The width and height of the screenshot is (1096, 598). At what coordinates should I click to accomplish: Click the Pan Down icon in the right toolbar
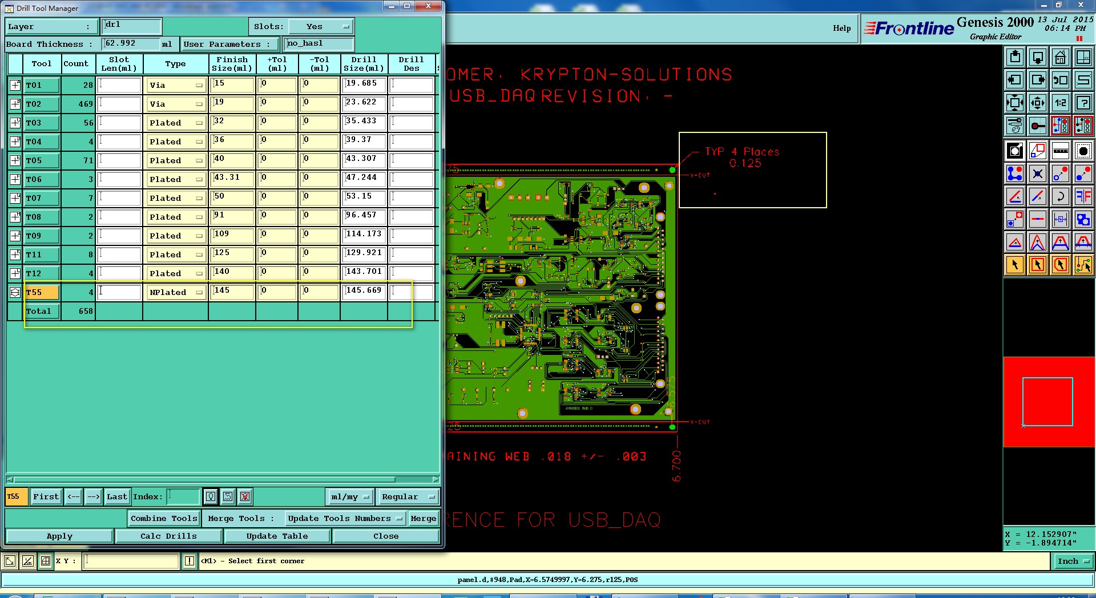1038,57
